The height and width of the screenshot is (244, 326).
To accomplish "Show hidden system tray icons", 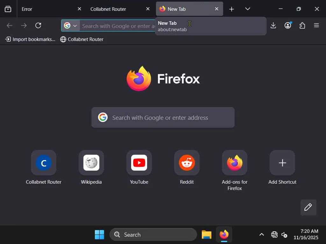I will [x=262, y=235].
